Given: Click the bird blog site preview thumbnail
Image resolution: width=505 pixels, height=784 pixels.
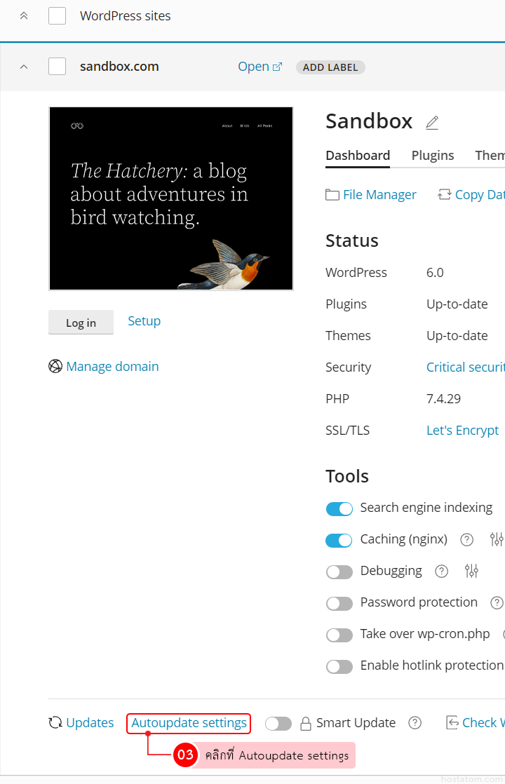Looking at the screenshot, I should coord(171,198).
